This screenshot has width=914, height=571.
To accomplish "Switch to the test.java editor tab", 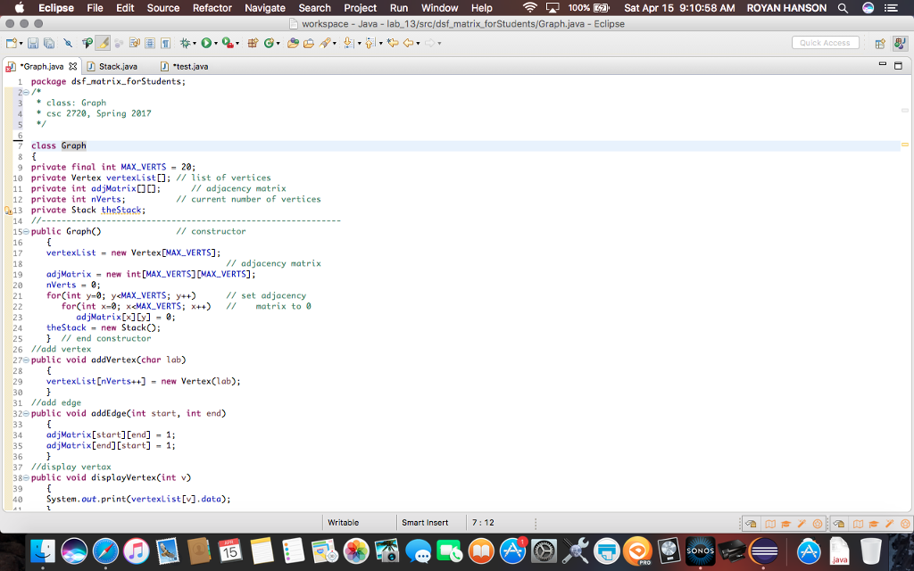I will point(189,67).
